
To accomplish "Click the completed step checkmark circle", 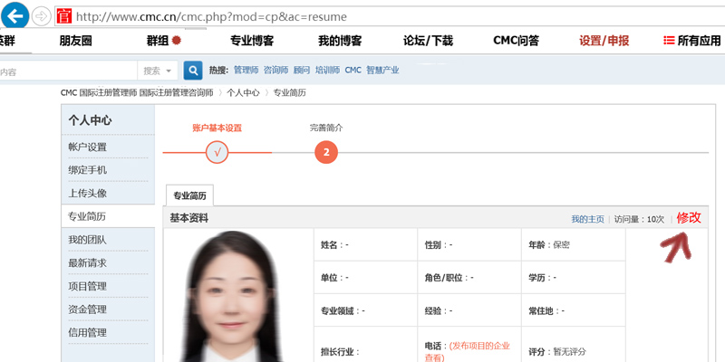I will (x=217, y=152).
